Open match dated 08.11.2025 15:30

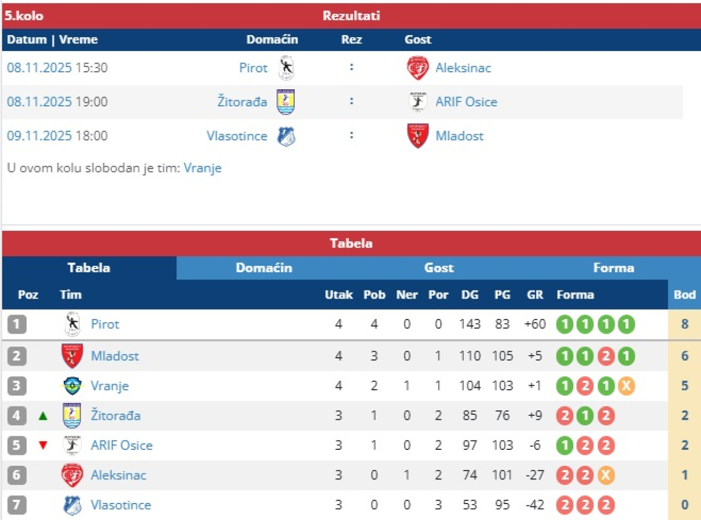(x=58, y=68)
